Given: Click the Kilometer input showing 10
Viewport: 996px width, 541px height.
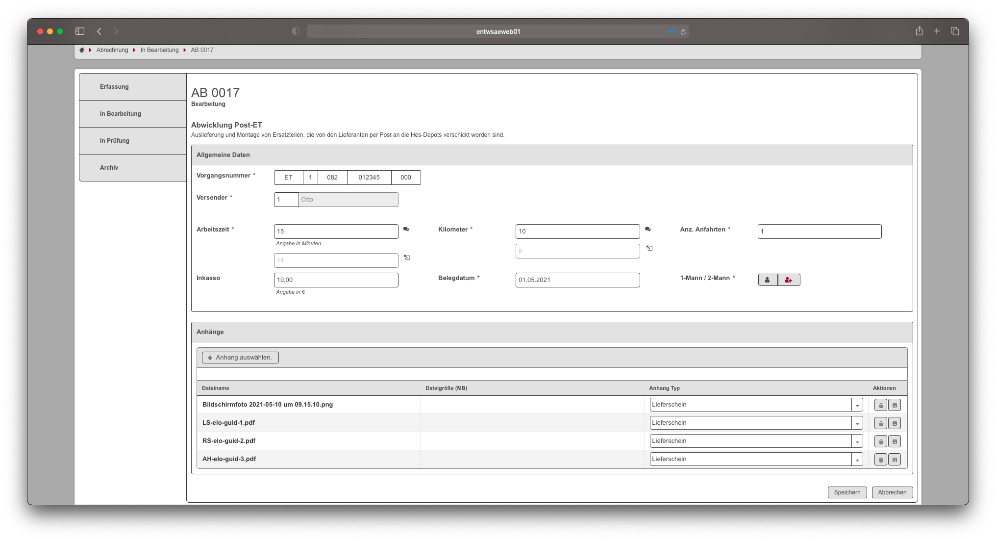Looking at the screenshot, I should [x=578, y=232].
